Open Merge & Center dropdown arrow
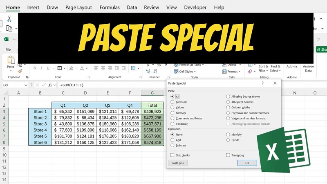Viewport: 327px width, 184px height. pos(138,68)
